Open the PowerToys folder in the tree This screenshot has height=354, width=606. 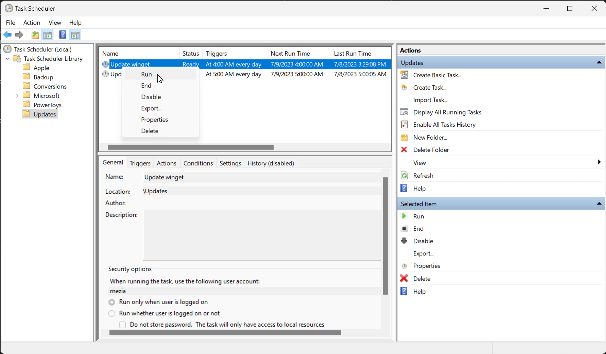(47, 105)
